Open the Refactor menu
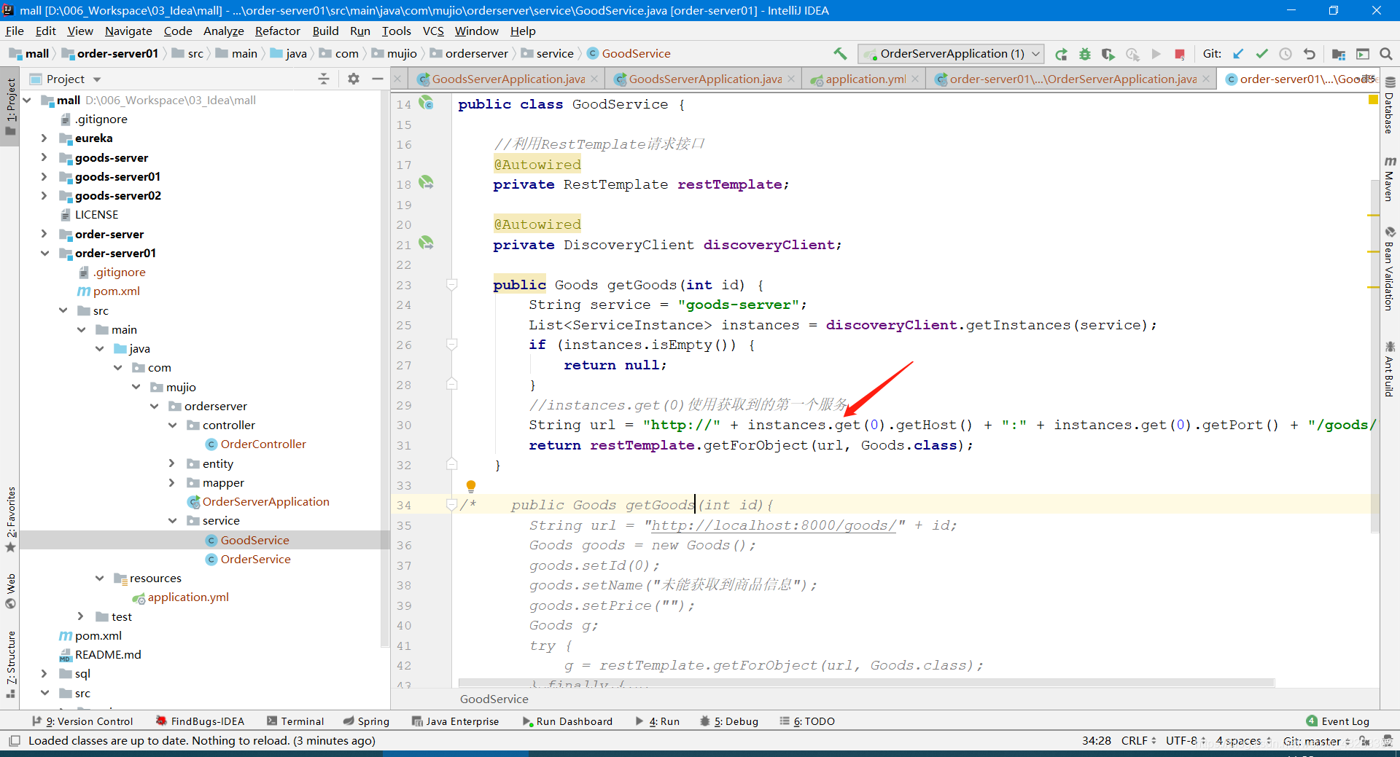 (277, 31)
